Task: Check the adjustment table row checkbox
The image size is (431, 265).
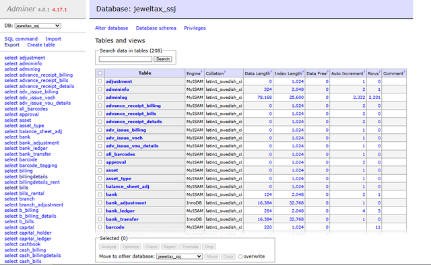Action: point(100,81)
